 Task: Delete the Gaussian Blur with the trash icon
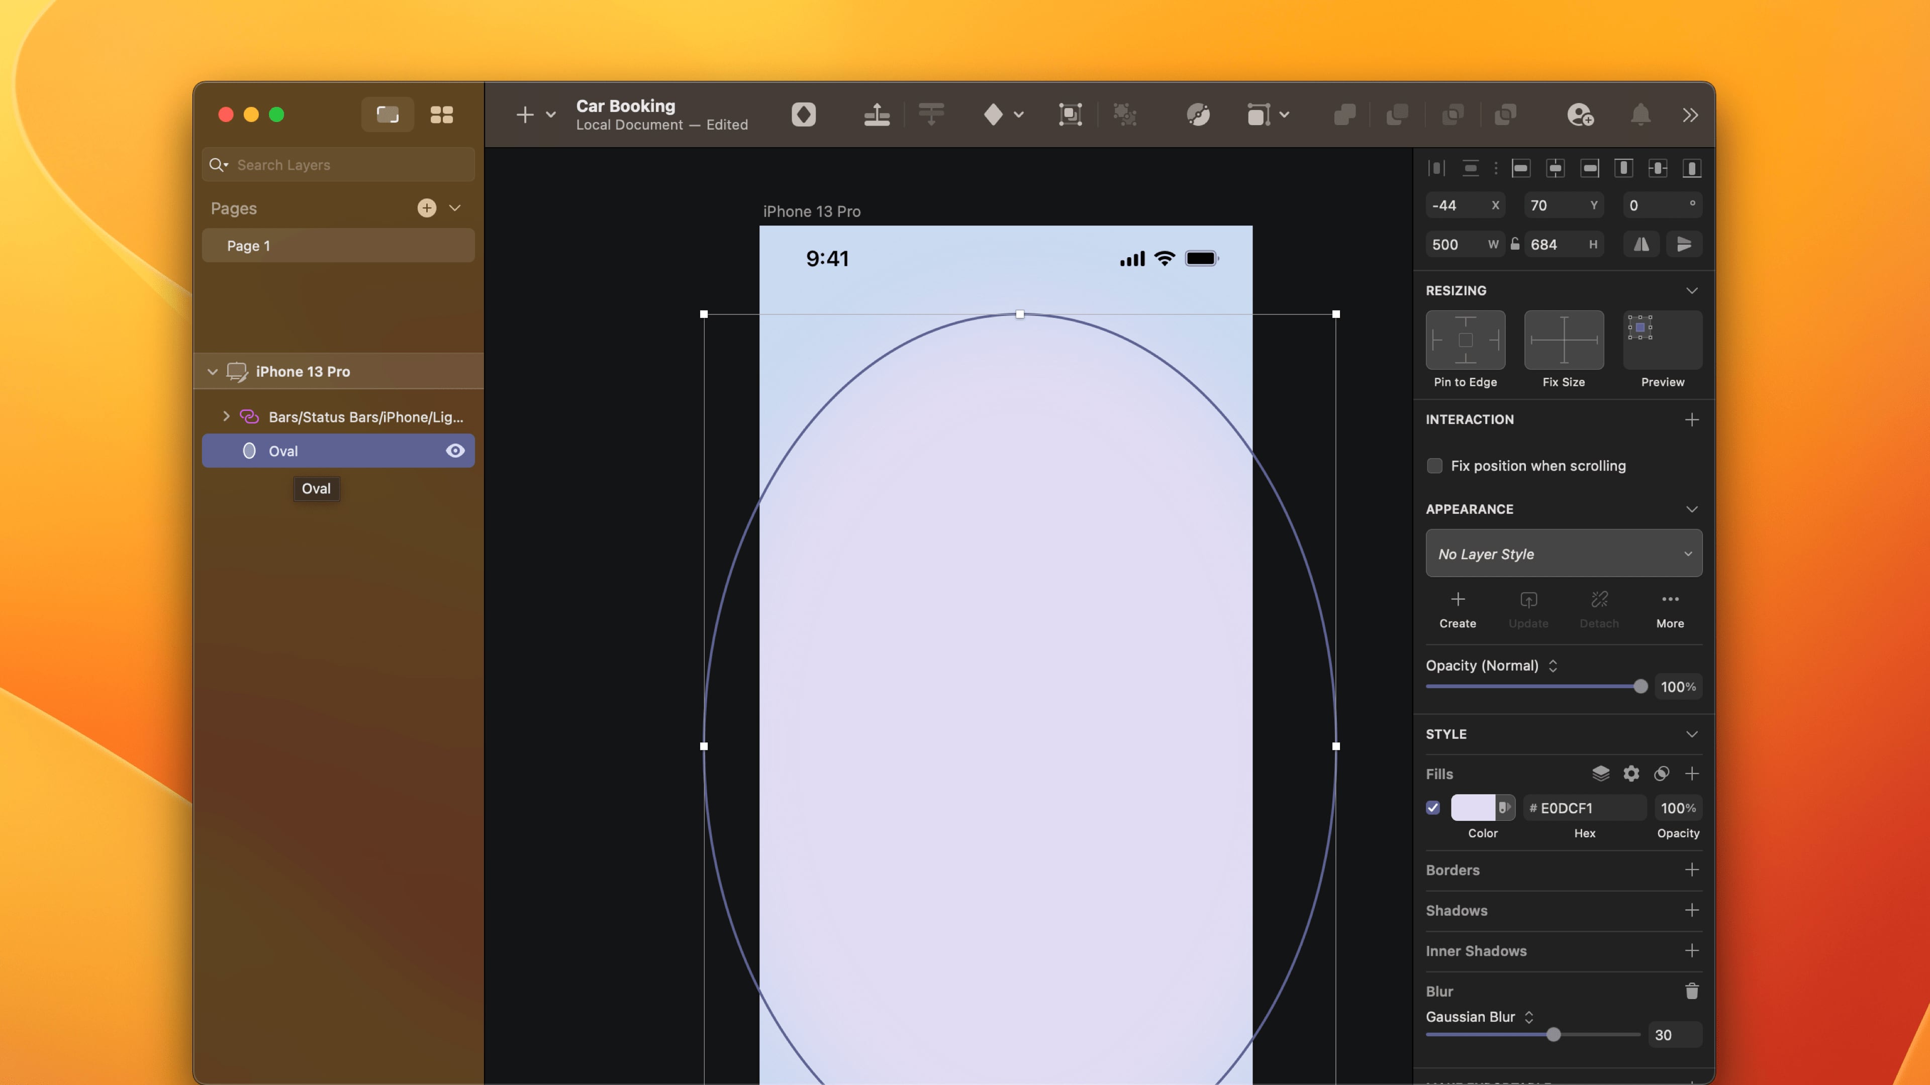coord(1691,991)
